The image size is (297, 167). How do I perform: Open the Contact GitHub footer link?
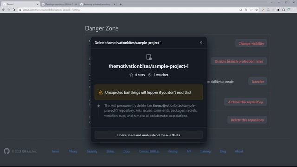(x=149, y=151)
